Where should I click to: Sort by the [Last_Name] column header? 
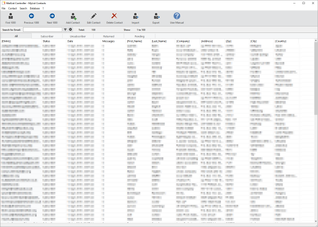(x=163, y=41)
